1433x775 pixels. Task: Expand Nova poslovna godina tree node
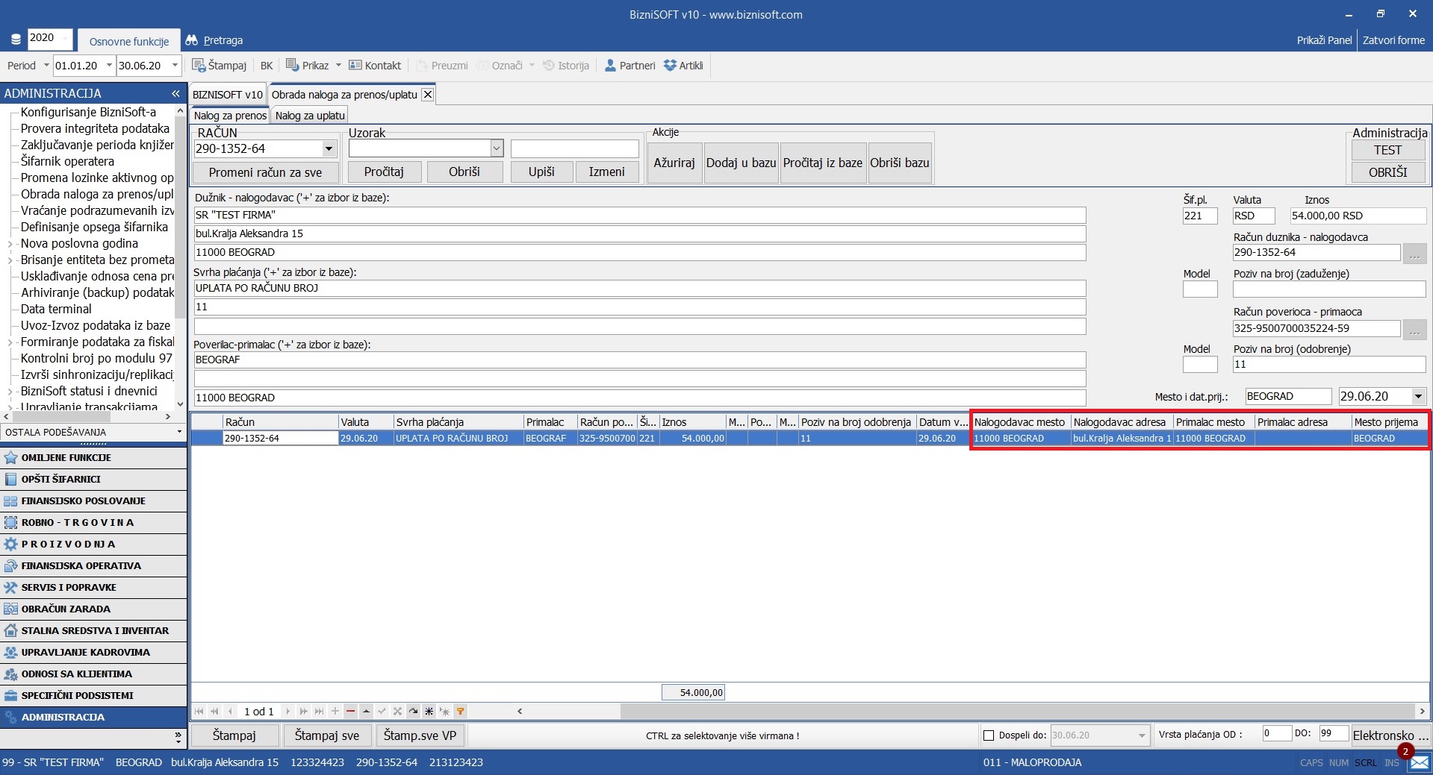coord(10,244)
